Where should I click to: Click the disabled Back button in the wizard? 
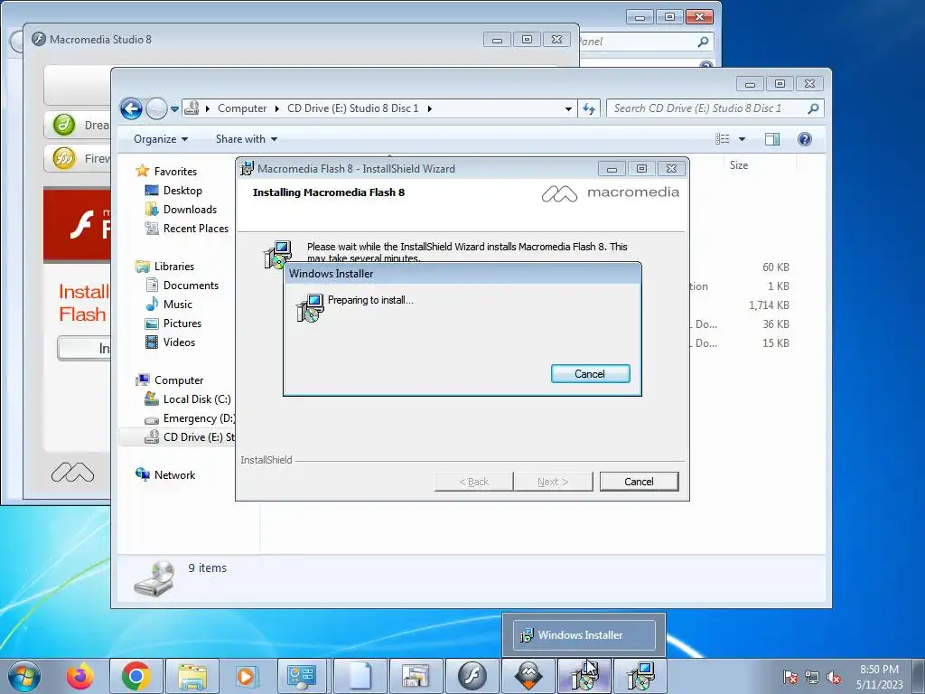click(473, 482)
